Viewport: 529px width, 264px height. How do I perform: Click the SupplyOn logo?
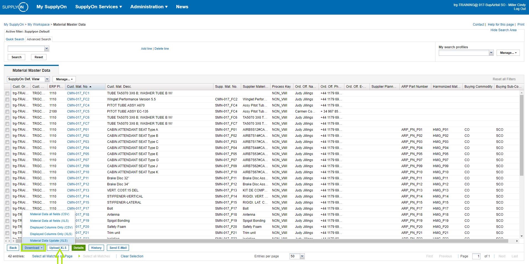15,7
